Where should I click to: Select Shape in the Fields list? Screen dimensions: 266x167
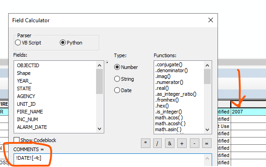coord(24,73)
